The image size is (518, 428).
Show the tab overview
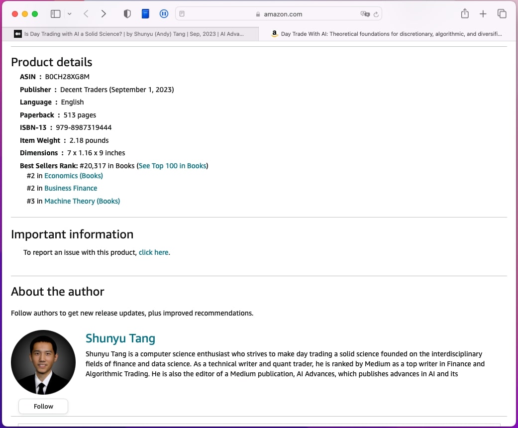click(502, 14)
